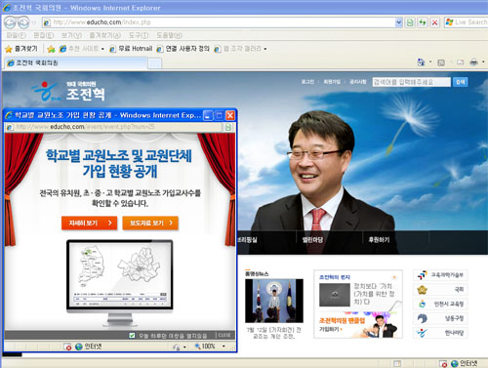Click the Refresh icon beside the address bar

click(423, 22)
